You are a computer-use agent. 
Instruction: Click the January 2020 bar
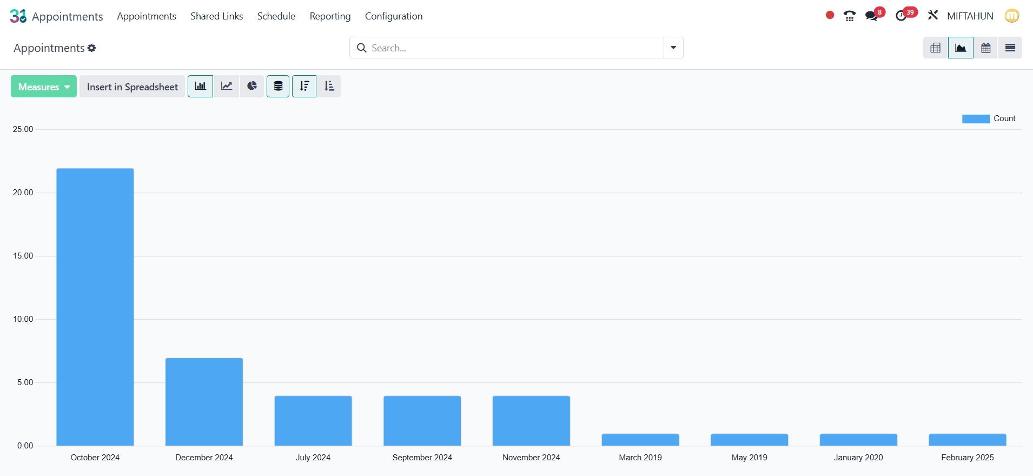858,440
